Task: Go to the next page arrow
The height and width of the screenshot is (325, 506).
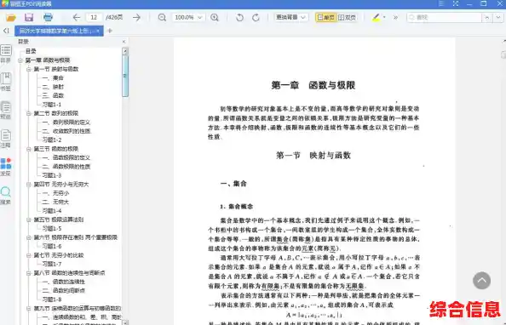Action: click(136, 17)
